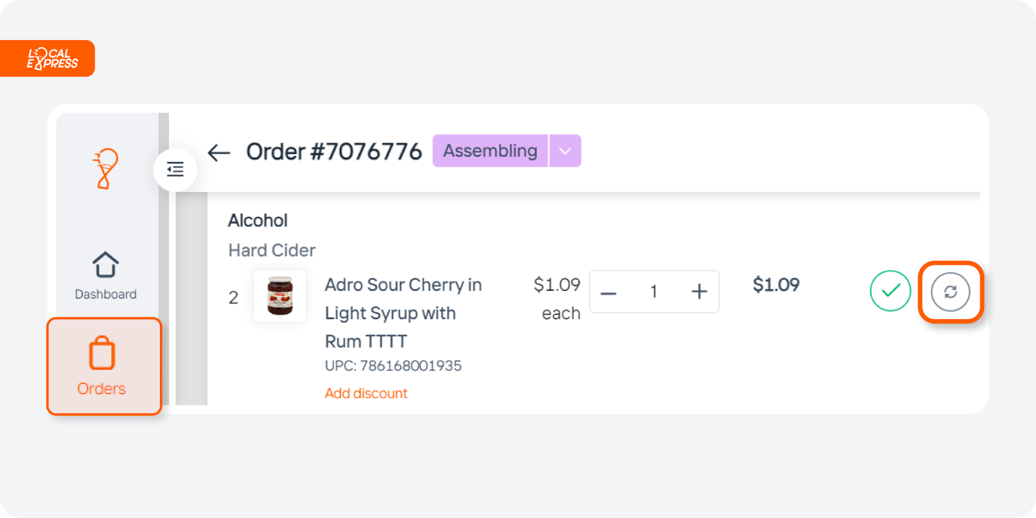Click the Hard Cider subcategory label

tap(272, 251)
